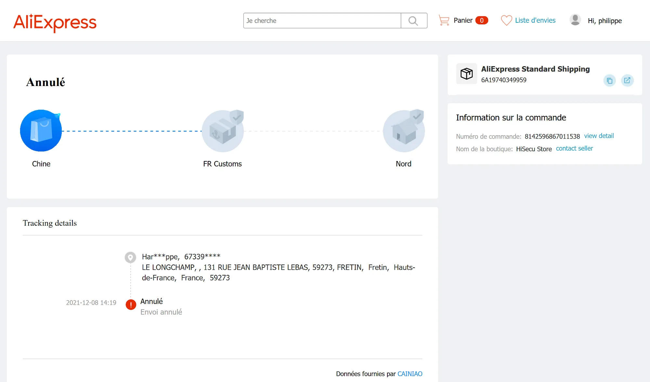Click 'Hi, philippe' account menu

click(604, 21)
